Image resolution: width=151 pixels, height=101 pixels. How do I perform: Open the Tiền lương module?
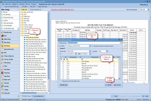(x=10, y=63)
